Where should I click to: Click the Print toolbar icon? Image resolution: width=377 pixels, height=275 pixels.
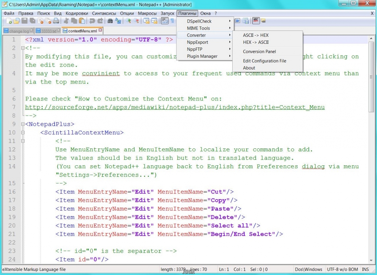[x=57, y=21]
